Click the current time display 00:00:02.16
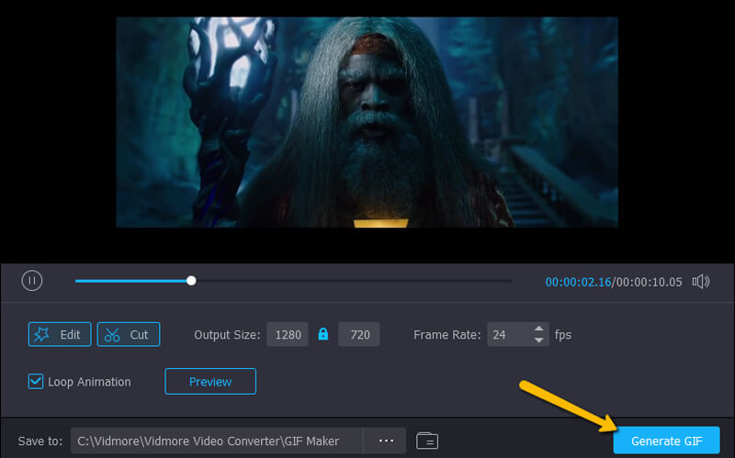Viewport: 735px width, 458px height. 578,282
